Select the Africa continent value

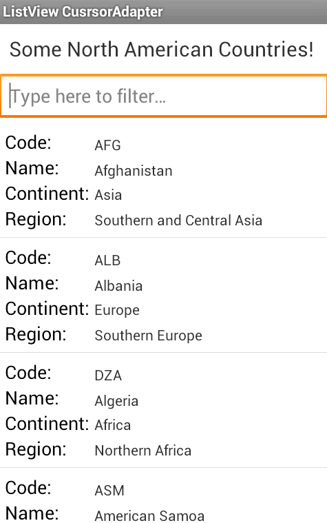click(113, 425)
